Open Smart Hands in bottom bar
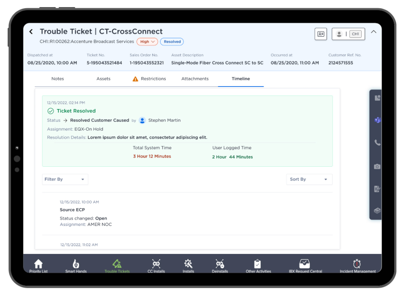Image resolution: width=404 pixels, height=297 pixels. [76, 266]
